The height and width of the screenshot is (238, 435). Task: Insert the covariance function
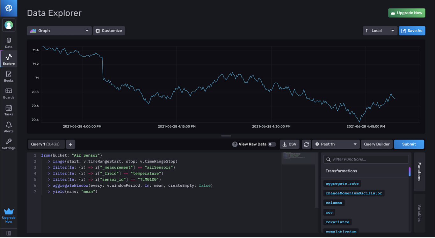coord(337,222)
